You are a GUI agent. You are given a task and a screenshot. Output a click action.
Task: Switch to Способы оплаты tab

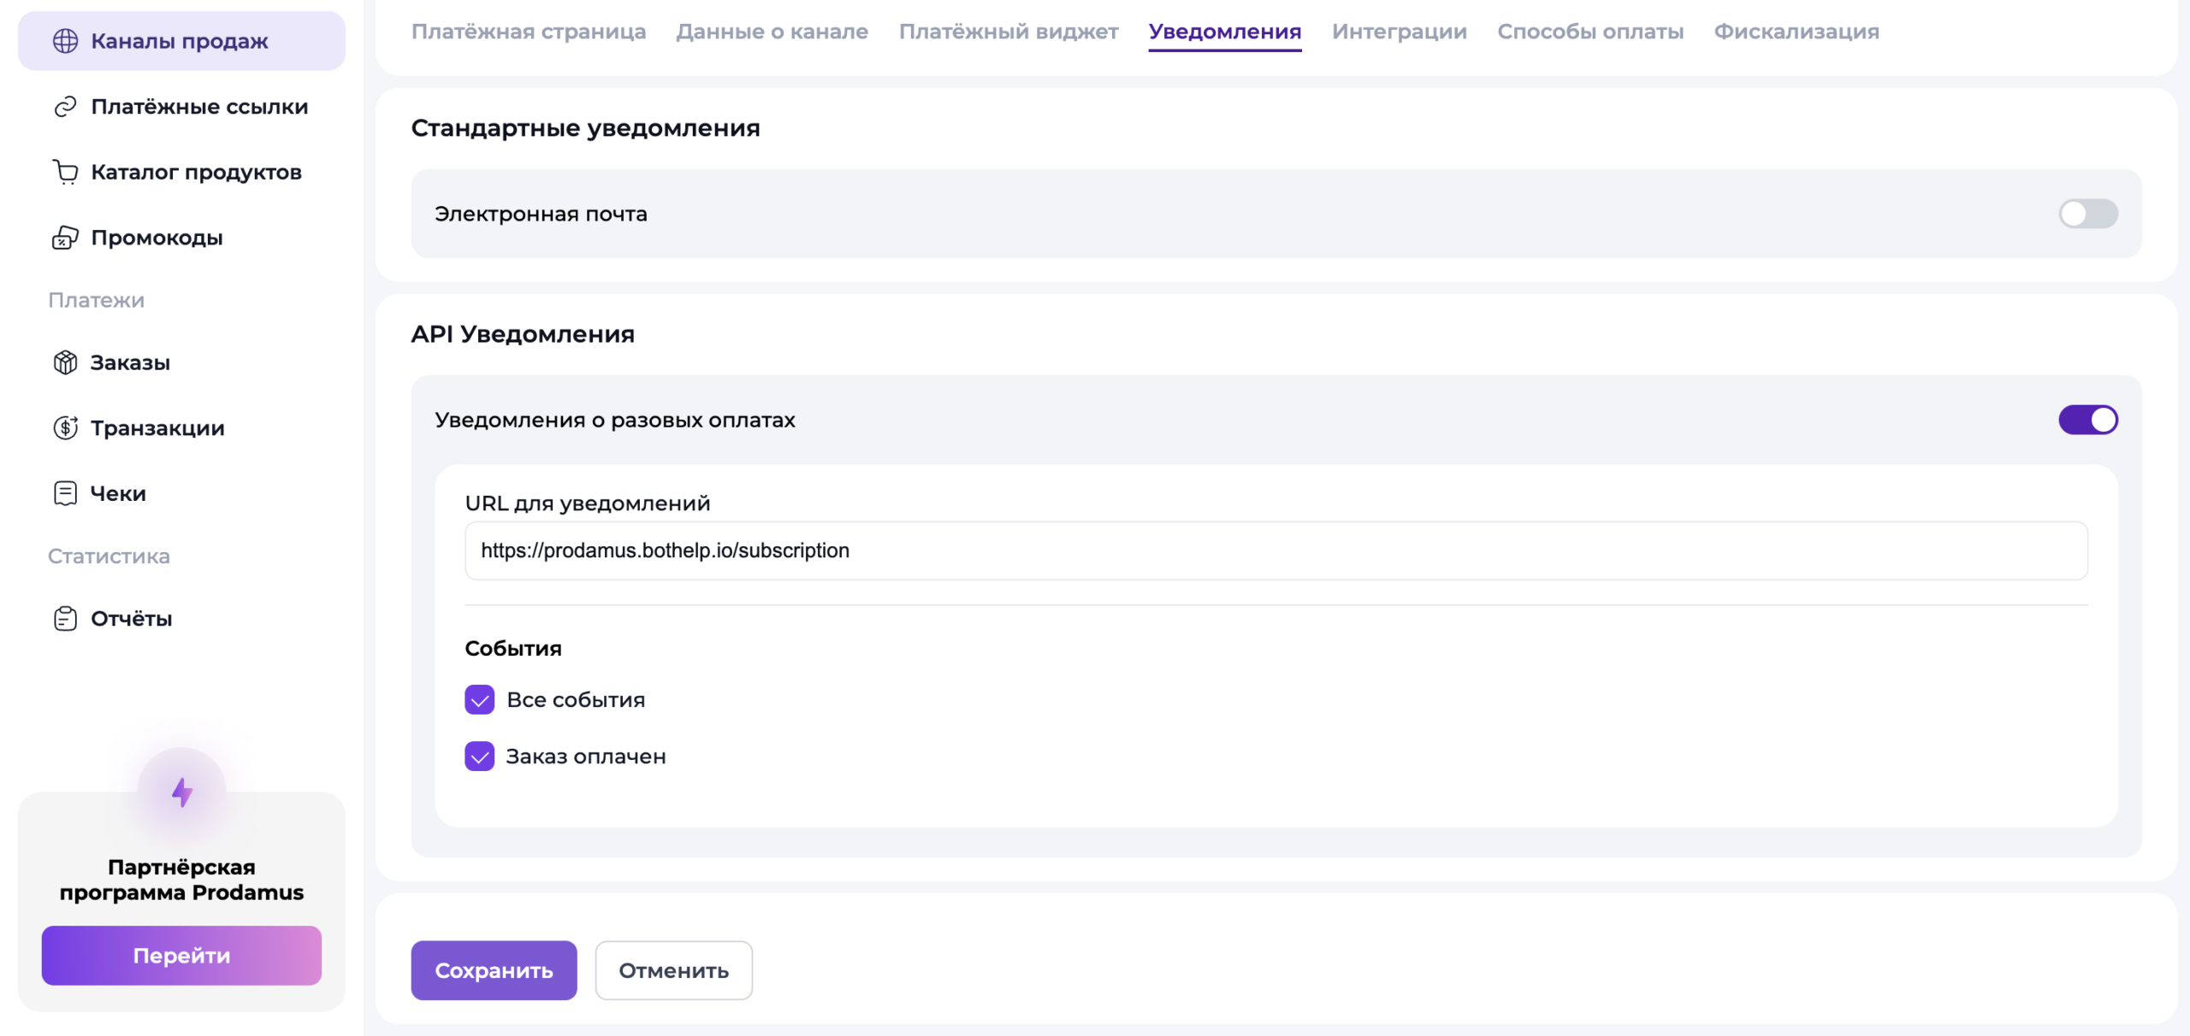[x=1590, y=32]
